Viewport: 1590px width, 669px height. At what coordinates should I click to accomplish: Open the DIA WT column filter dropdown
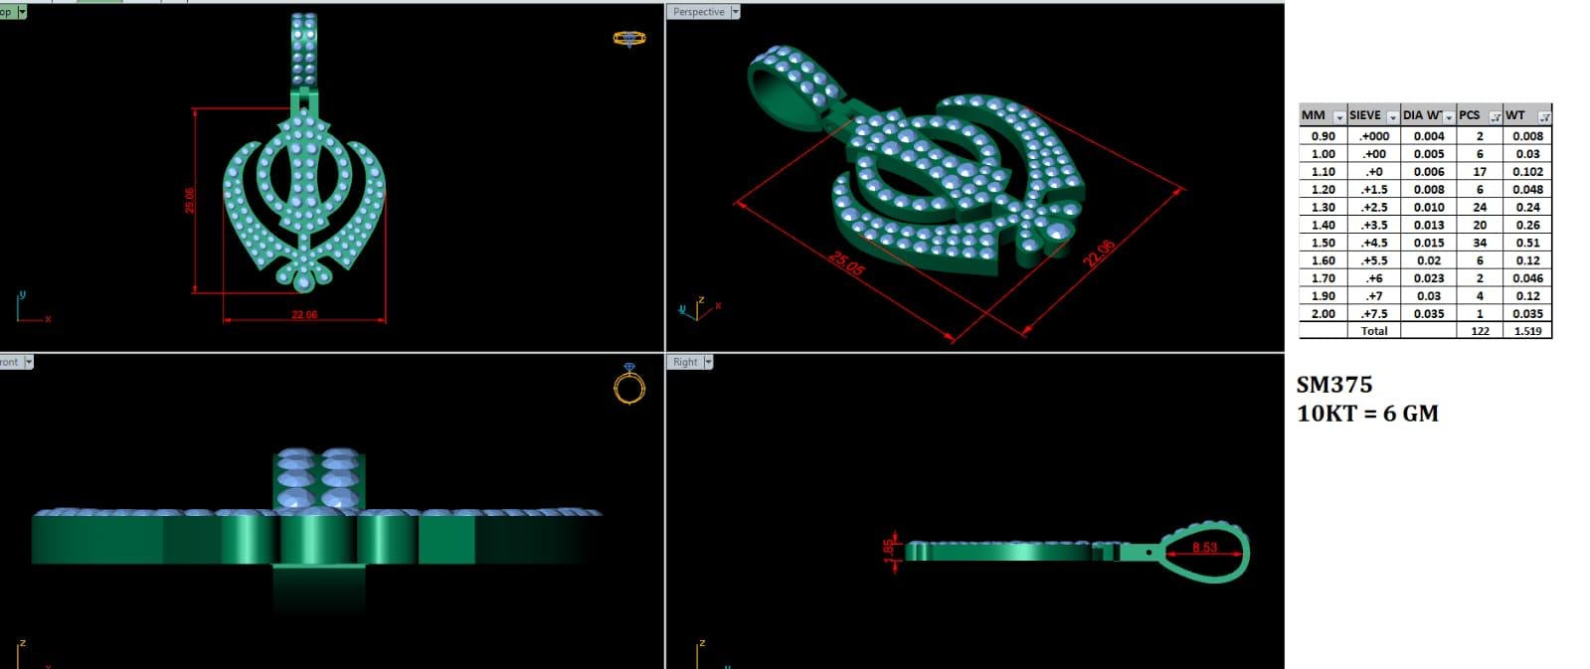pos(1448,116)
